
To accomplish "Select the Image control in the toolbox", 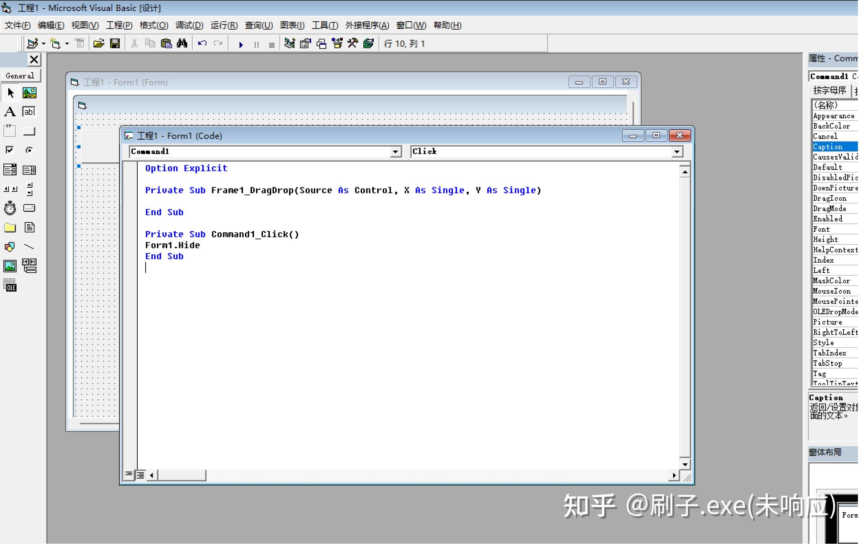I will click(10, 266).
